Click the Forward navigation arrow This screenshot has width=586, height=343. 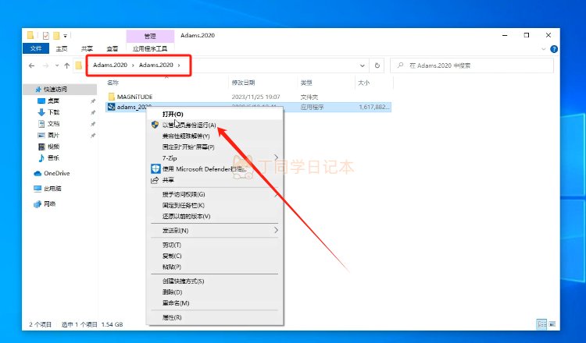pos(45,65)
